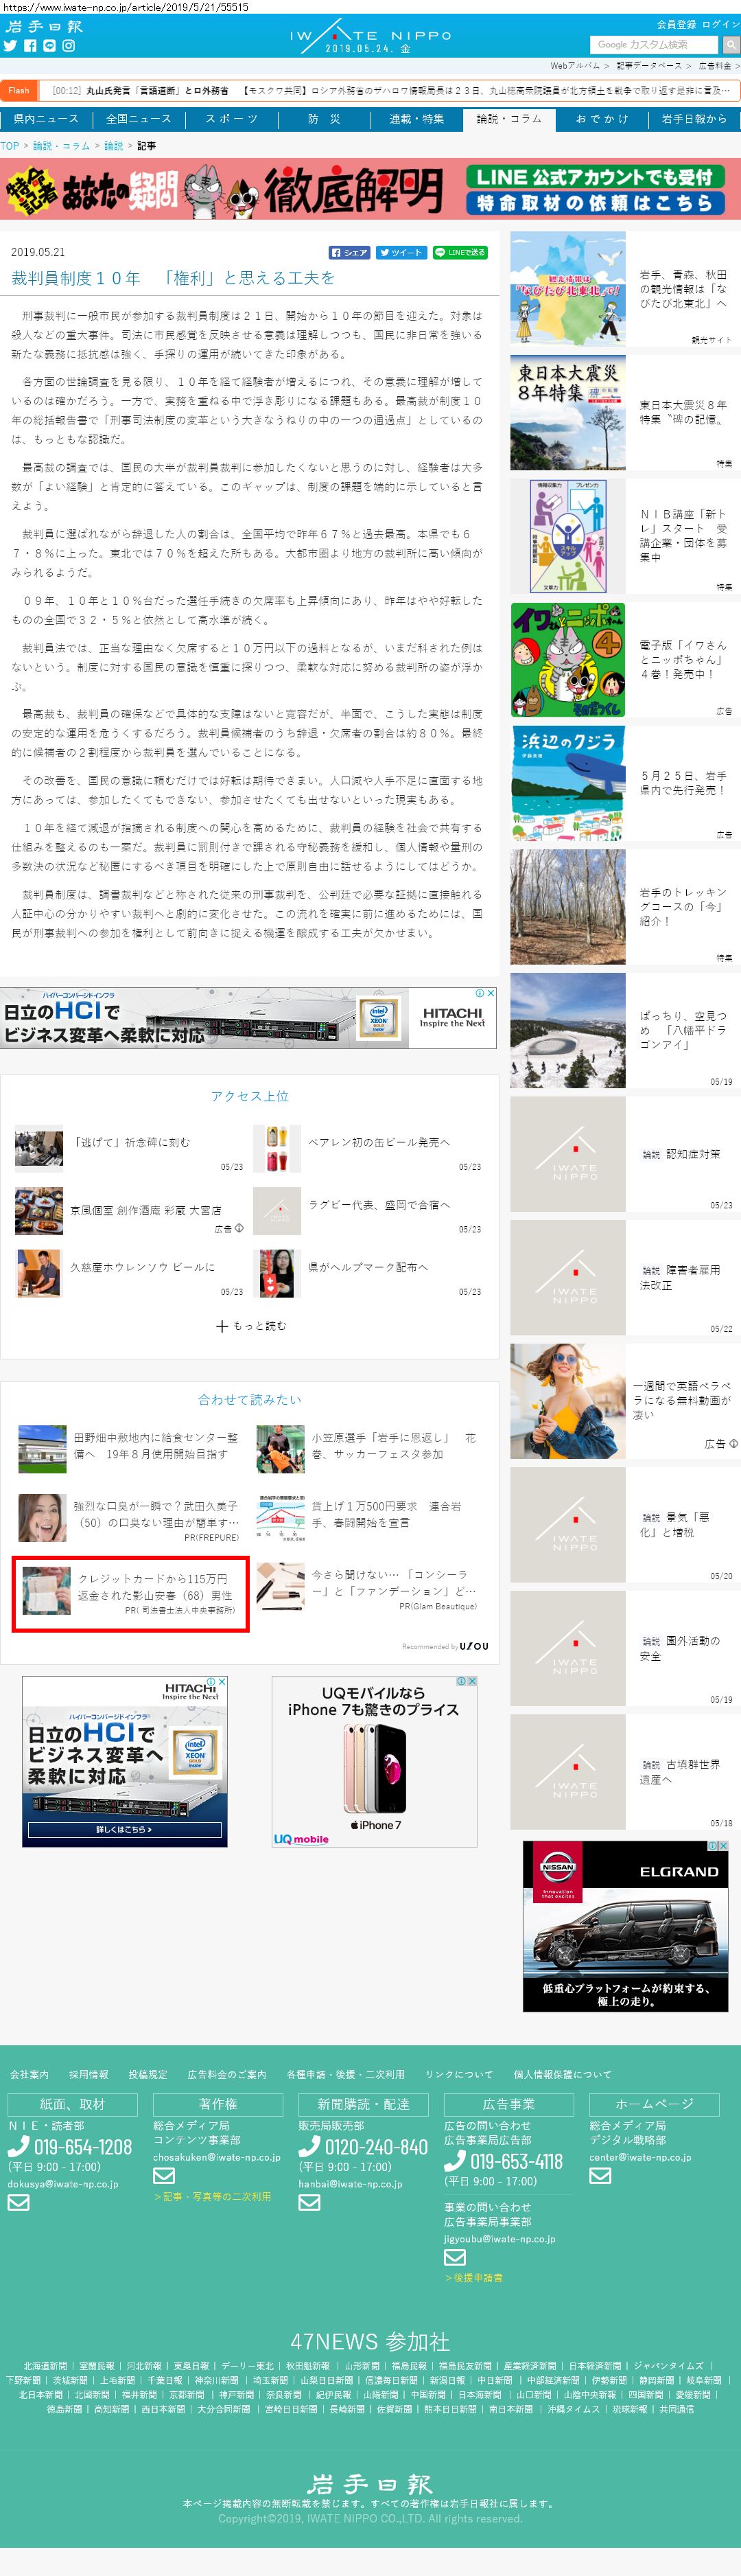Click the 特命記者 徹底解明 banner
The width and height of the screenshot is (741, 2576).
tap(370, 189)
